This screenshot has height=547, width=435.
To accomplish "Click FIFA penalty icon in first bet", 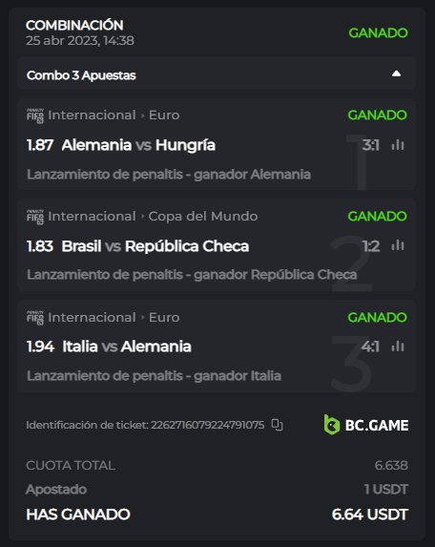I will tap(35, 116).
